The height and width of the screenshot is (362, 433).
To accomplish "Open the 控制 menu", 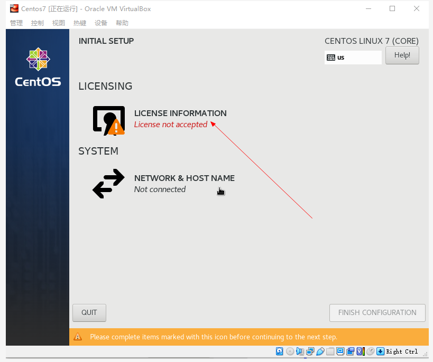I will pyautogui.click(x=38, y=23).
